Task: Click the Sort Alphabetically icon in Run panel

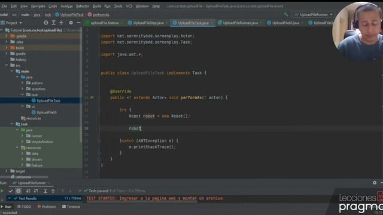Action: point(28,191)
